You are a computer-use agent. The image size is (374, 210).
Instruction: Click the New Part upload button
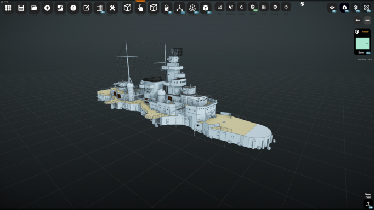(x=368, y=203)
